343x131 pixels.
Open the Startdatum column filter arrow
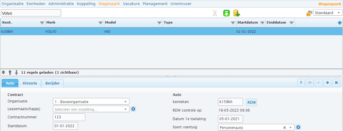(x=262, y=23)
